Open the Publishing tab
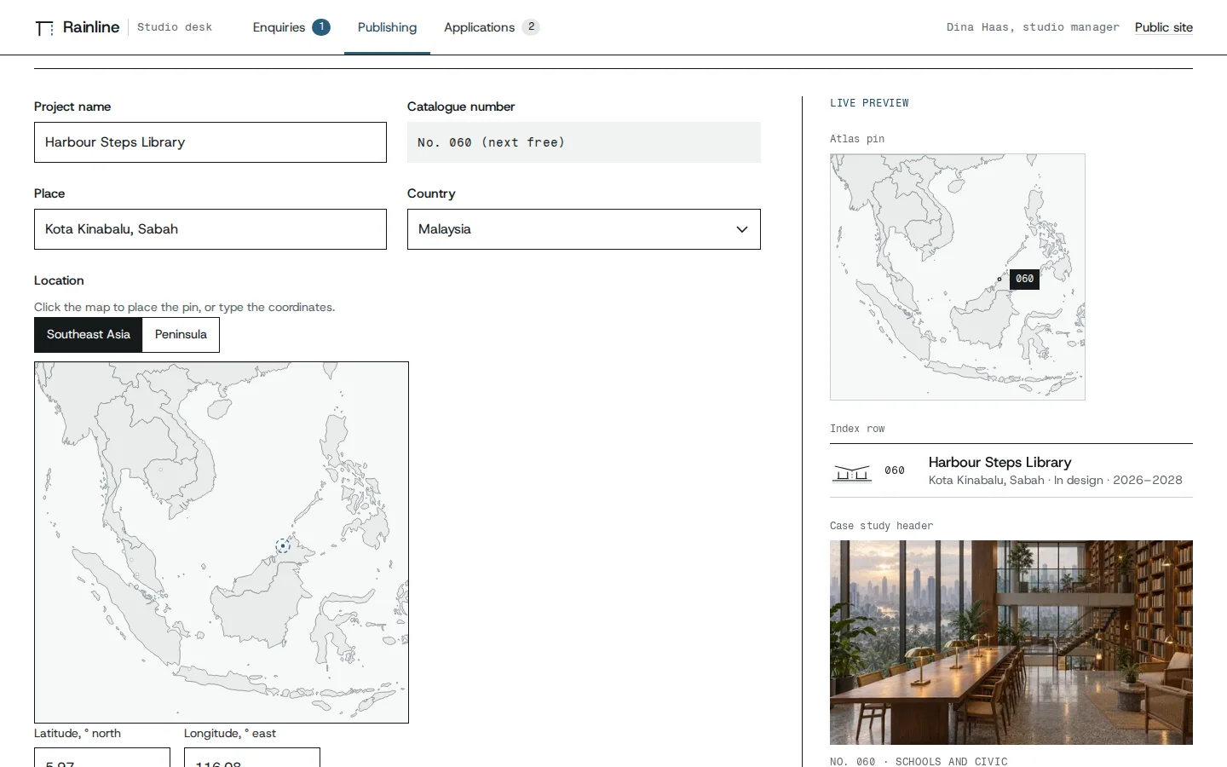1227x767 pixels. pyautogui.click(x=387, y=27)
